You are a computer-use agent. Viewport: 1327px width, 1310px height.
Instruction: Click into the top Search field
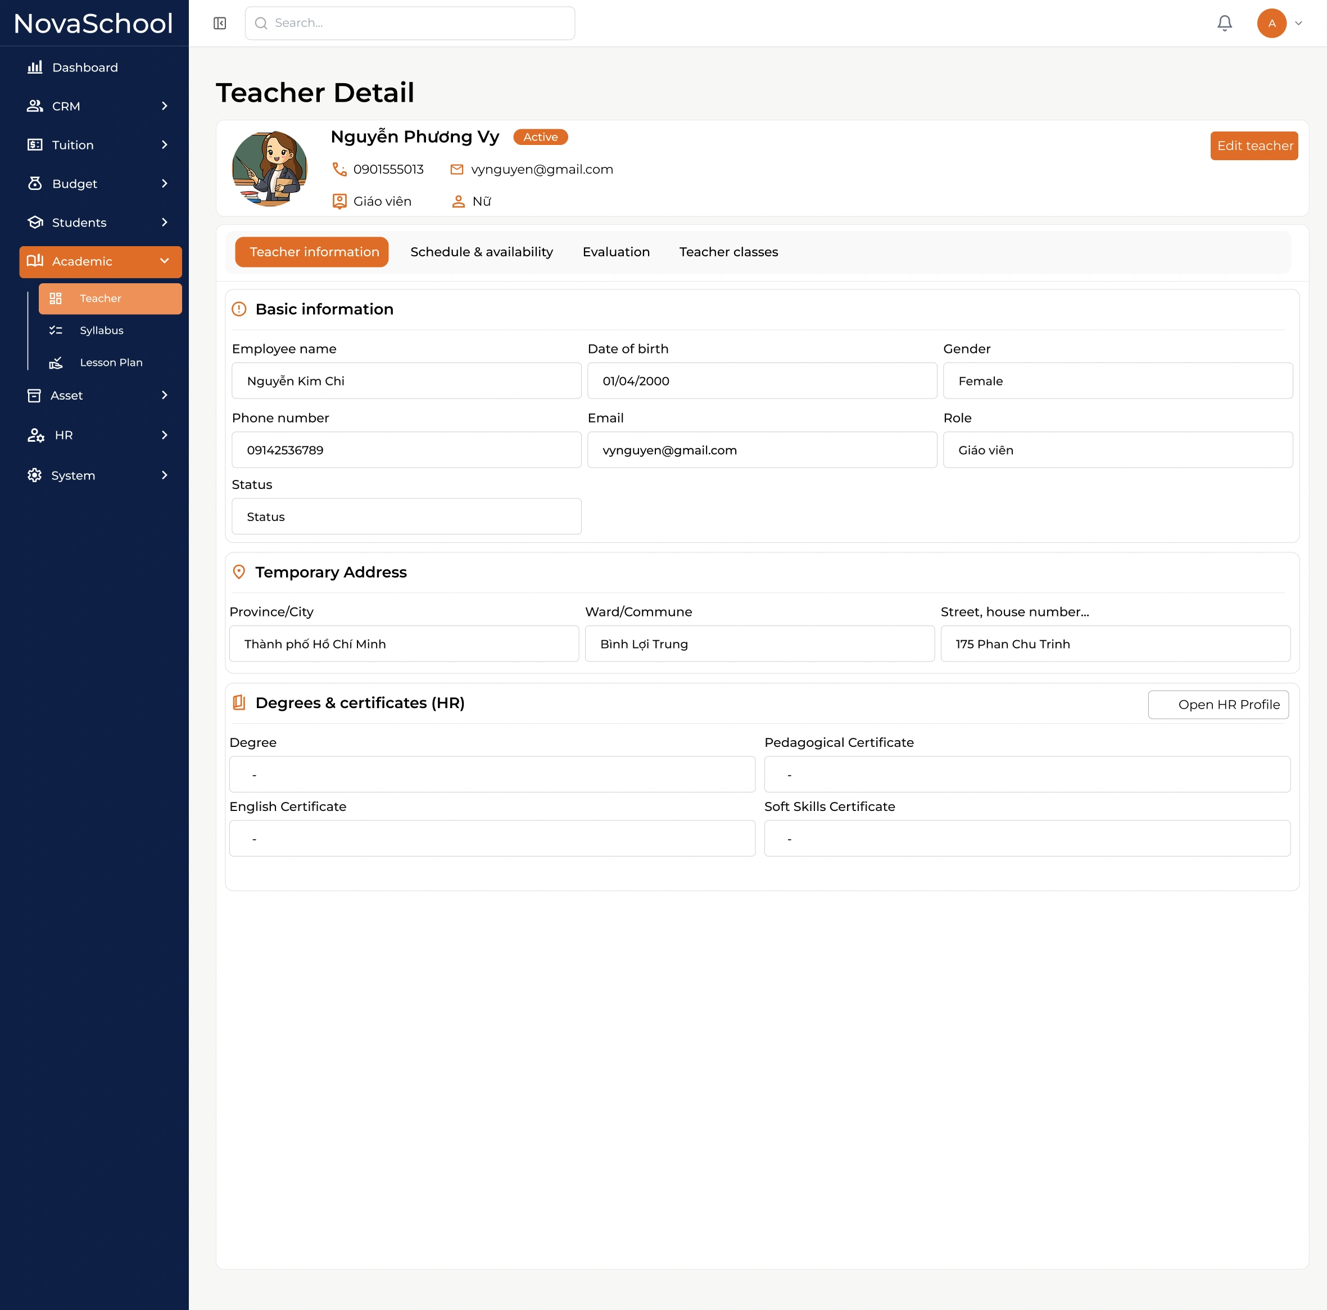(x=410, y=24)
